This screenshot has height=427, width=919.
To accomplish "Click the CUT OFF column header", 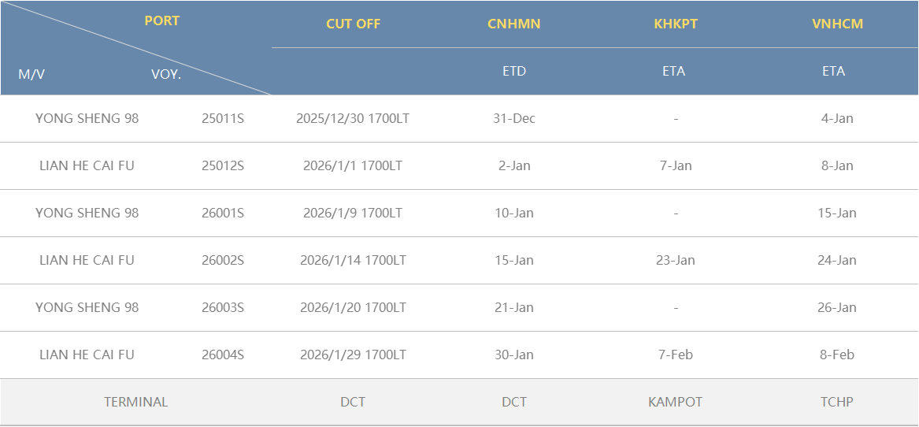I will 353,24.
